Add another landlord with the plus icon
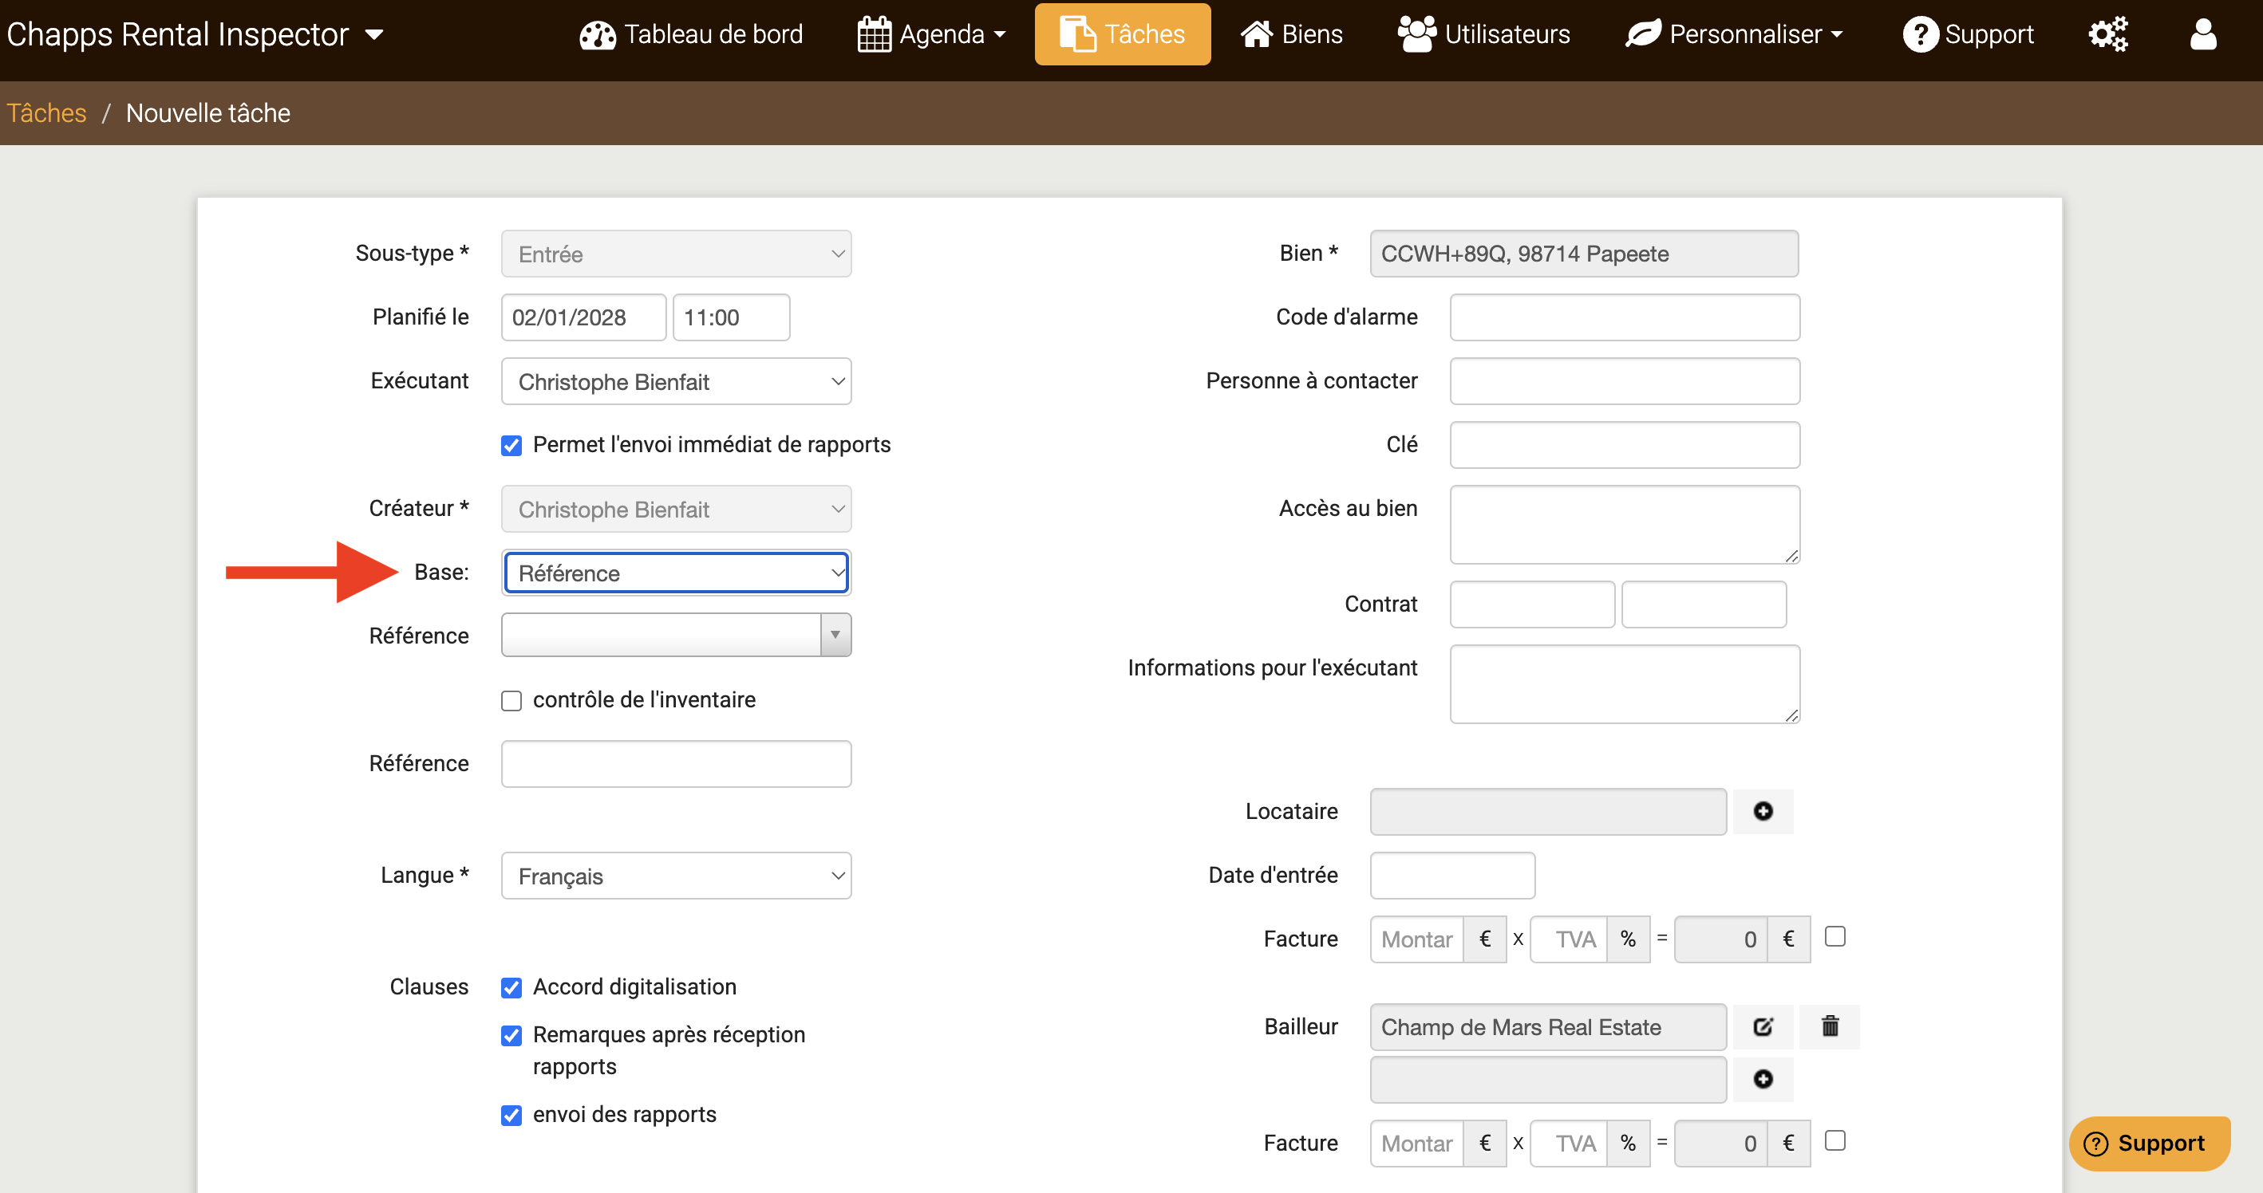This screenshot has height=1193, width=2263. point(1762,1079)
